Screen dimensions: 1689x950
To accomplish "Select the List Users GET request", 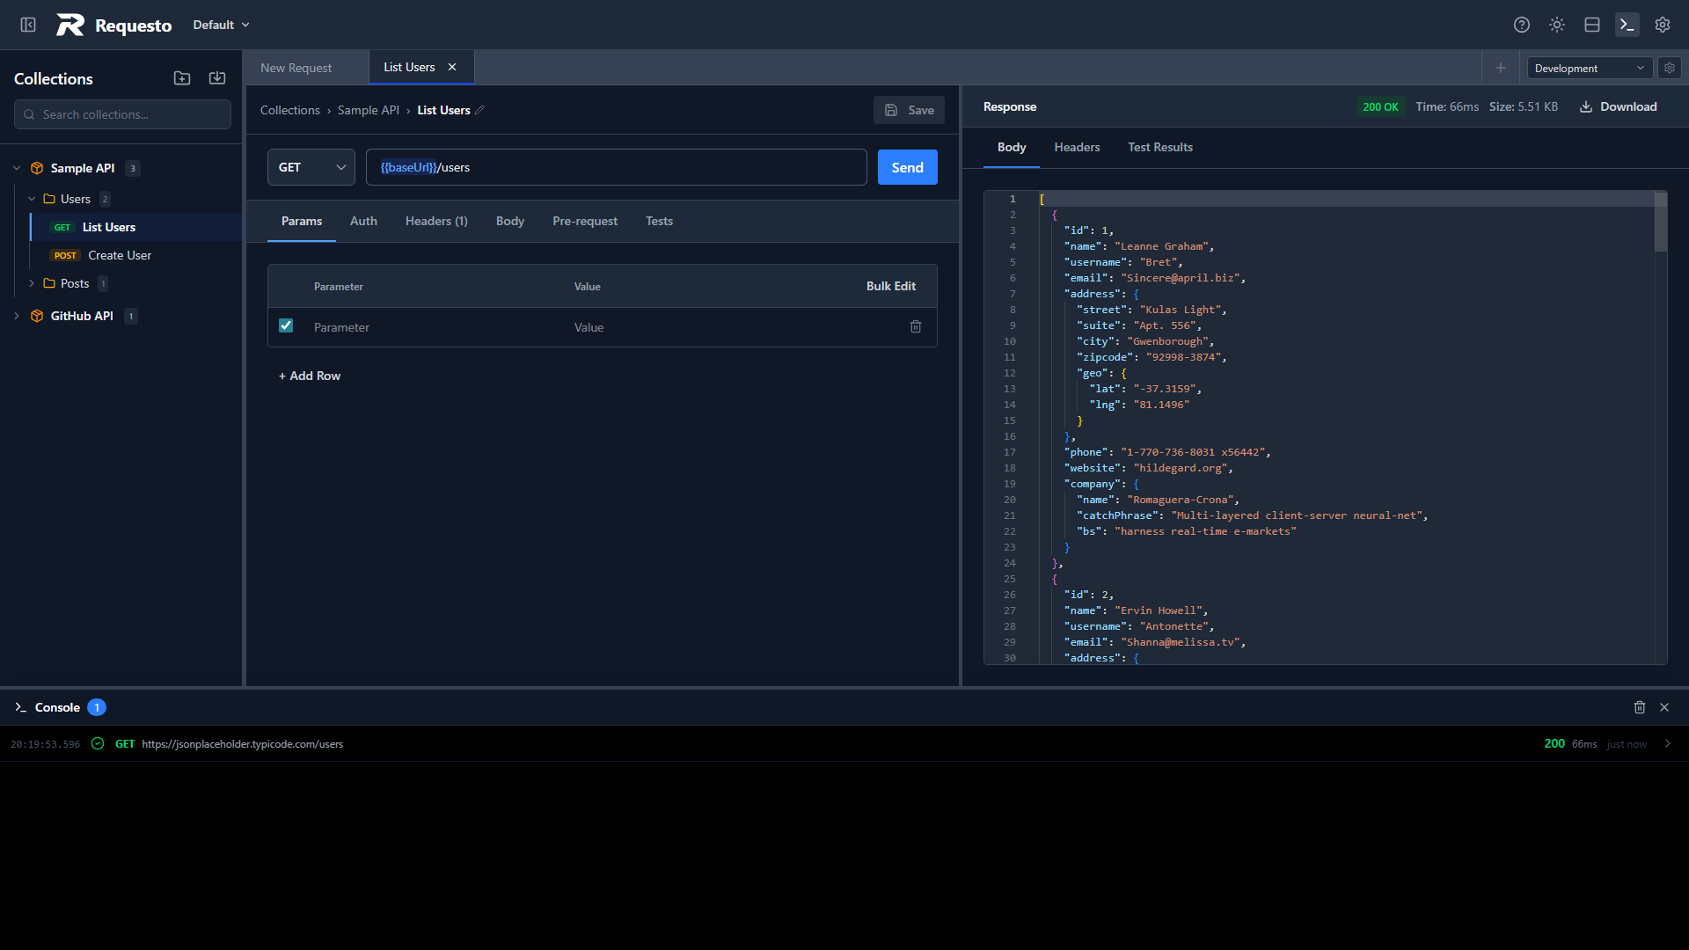I will coord(136,227).
